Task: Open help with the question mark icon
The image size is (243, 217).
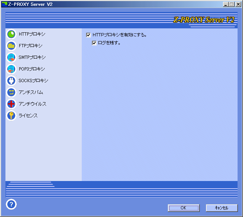Action: pos(11,204)
